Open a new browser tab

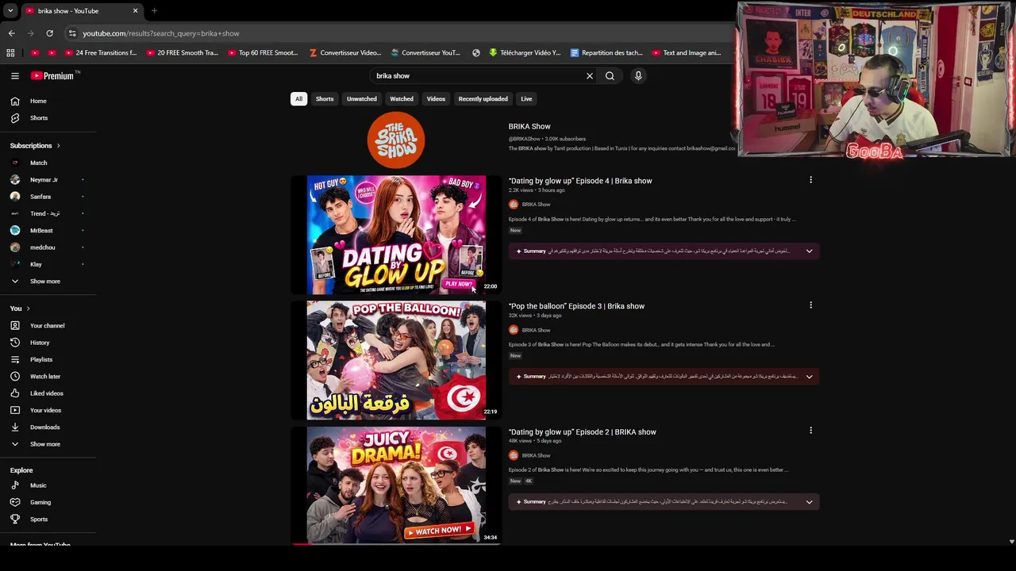point(154,11)
